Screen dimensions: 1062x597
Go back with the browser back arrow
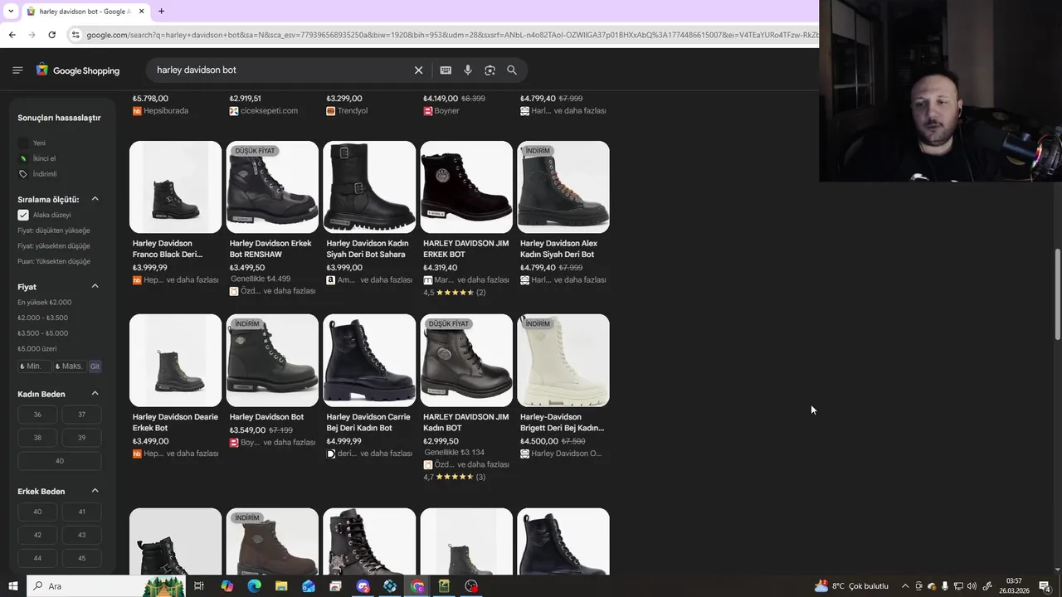click(x=12, y=35)
